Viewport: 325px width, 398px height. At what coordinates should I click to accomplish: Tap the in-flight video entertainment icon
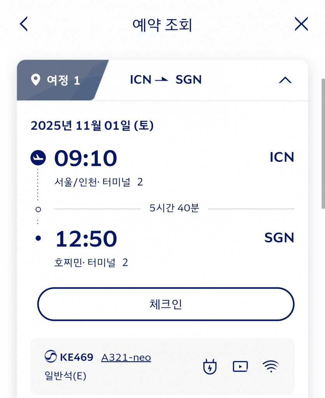click(x=240, y=366)
